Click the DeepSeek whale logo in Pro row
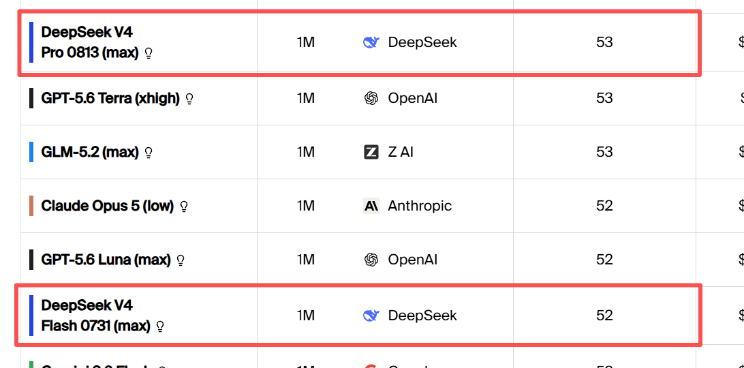 [x=371, y=42]
